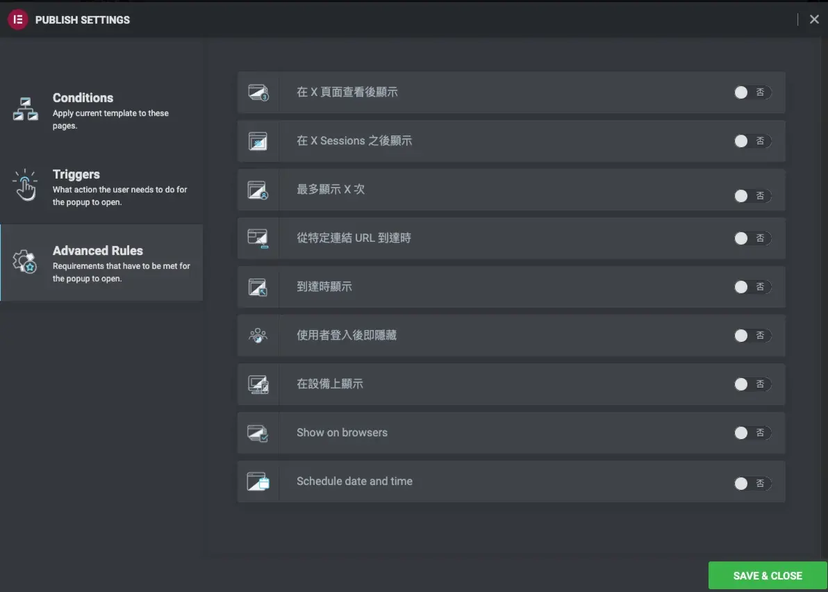Click the PUBLISH SETTINGS title text
The width and height of the screenshot is (828, 592).
click(x=83, y=19)
